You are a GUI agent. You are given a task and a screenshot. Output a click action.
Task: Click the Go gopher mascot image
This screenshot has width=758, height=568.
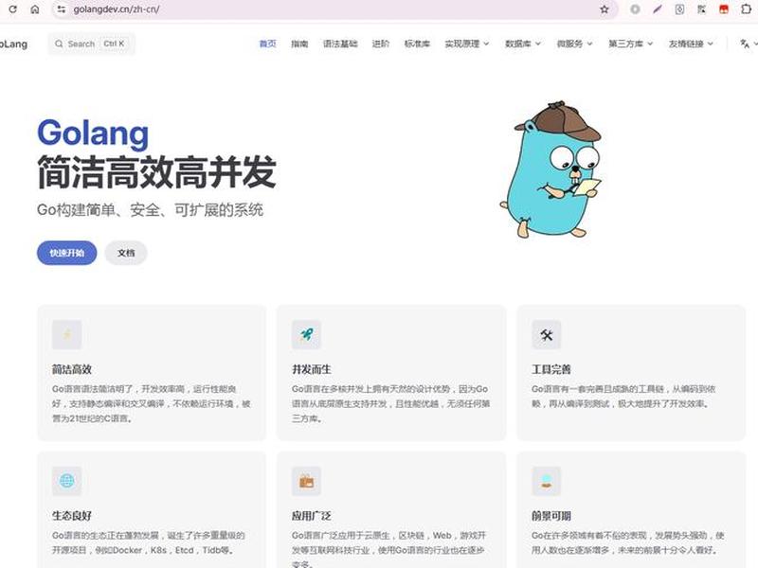[551, 169]
